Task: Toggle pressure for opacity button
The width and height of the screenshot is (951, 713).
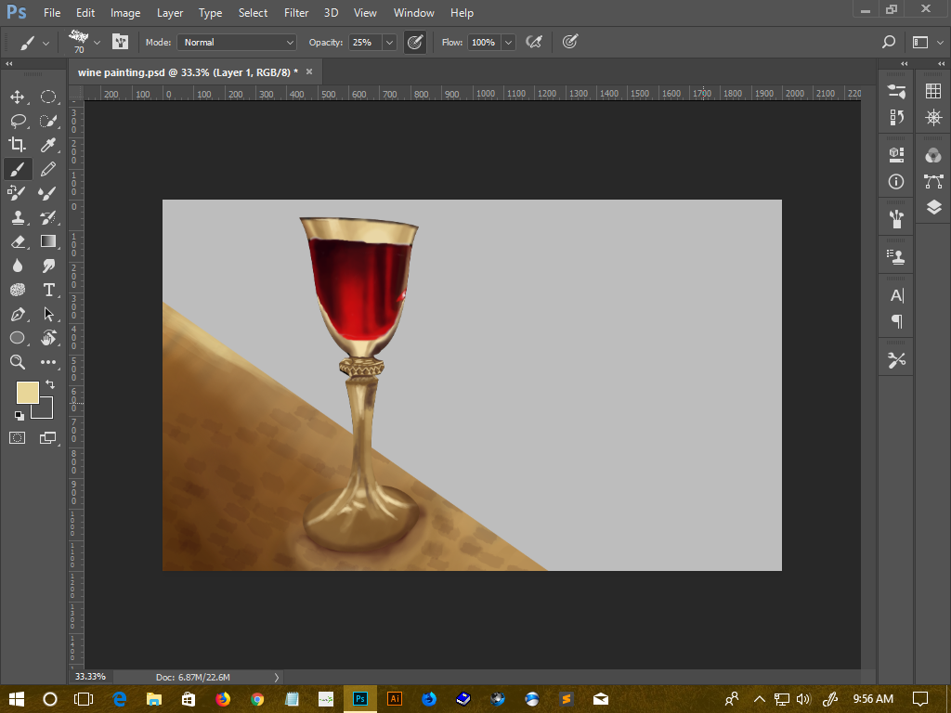Action: click(x=415, y=42)
